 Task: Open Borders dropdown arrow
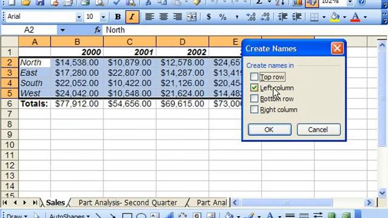click(324, 17)
